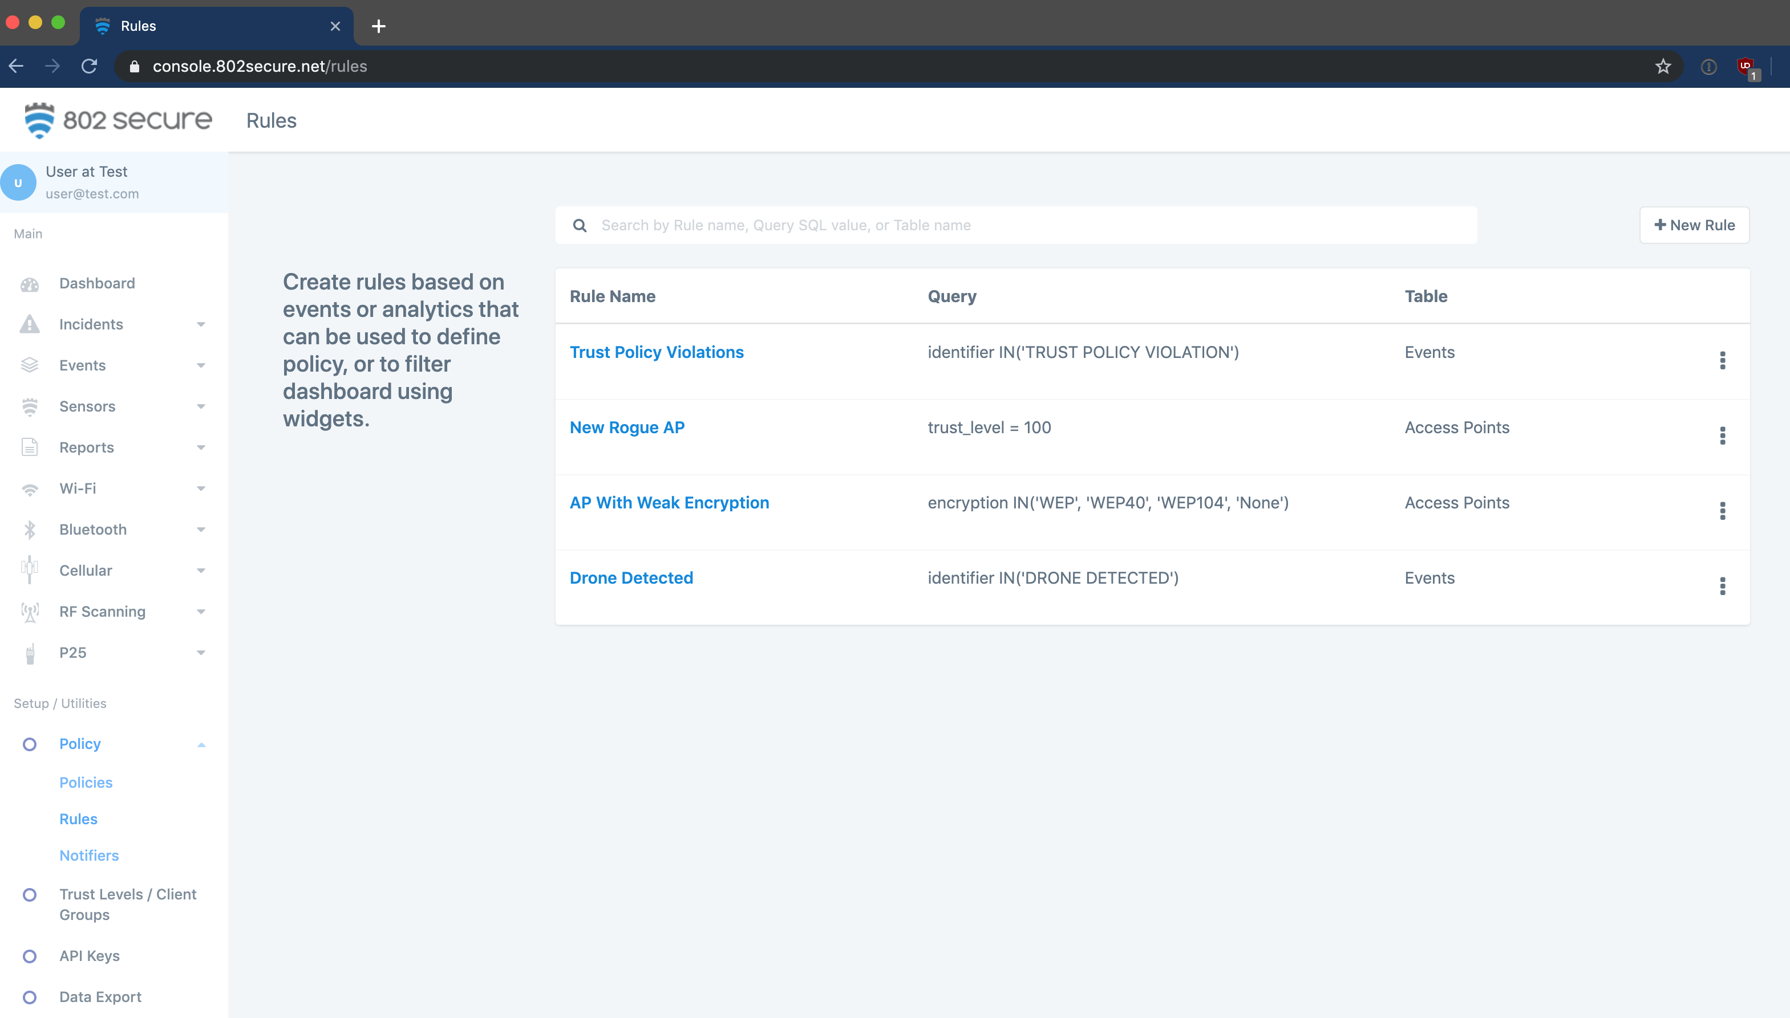Click the Incidents warning triangle icon
The height and width of the screenshot is (1018, 1790).
pos(30,324)
